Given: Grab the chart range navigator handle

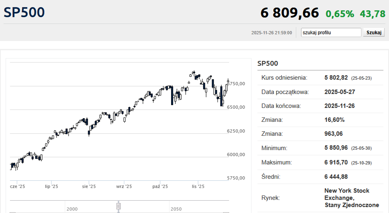Looking at the screenshot, I should [x=119, y=206].
